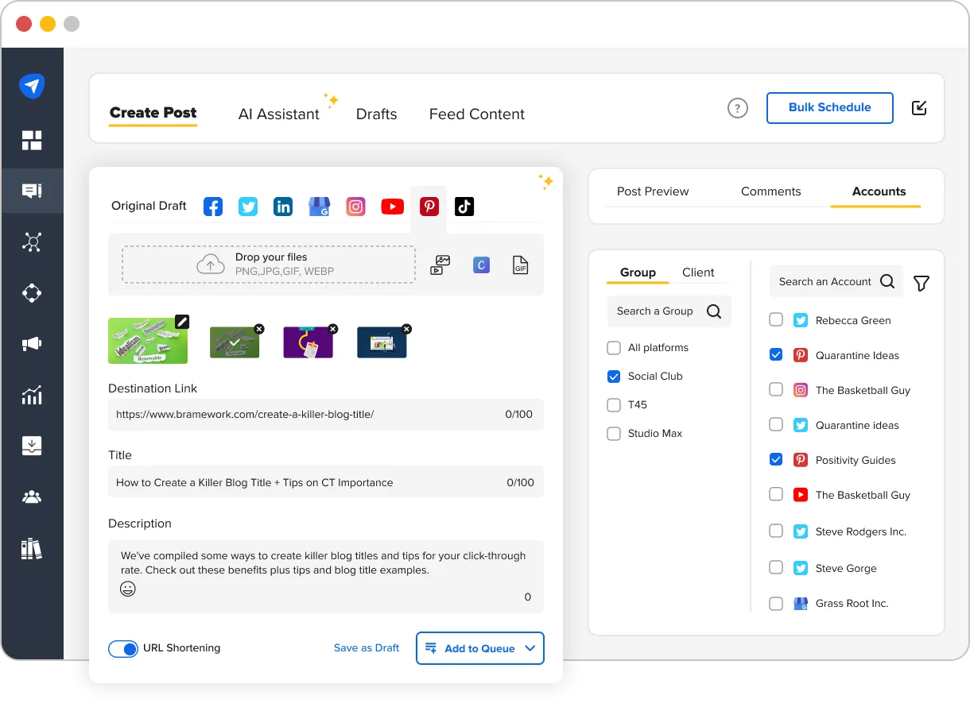The image size is (970, 707).
Task: Enable URL Shortening toggle
Action: pyautogui.click(x=123, y=648)
